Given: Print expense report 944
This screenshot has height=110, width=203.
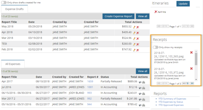Looking at the screenshot, I should coord(144,105).
